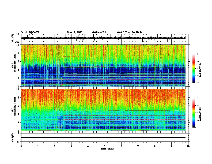The height and width of the screenshot is (164, 212).
Task: Click the "ch.3(V)" axis label
Action: (x=13, y=137)
